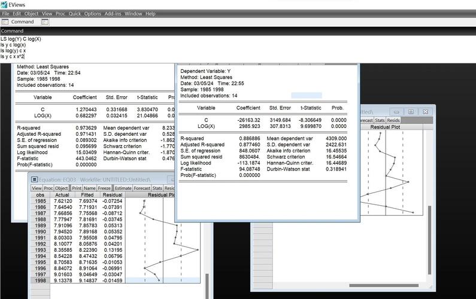
Task: Minimize the background equation window
Action: coord(397,111)
